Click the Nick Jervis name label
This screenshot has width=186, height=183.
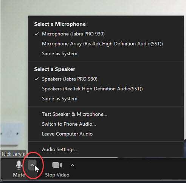coord(13,154)
